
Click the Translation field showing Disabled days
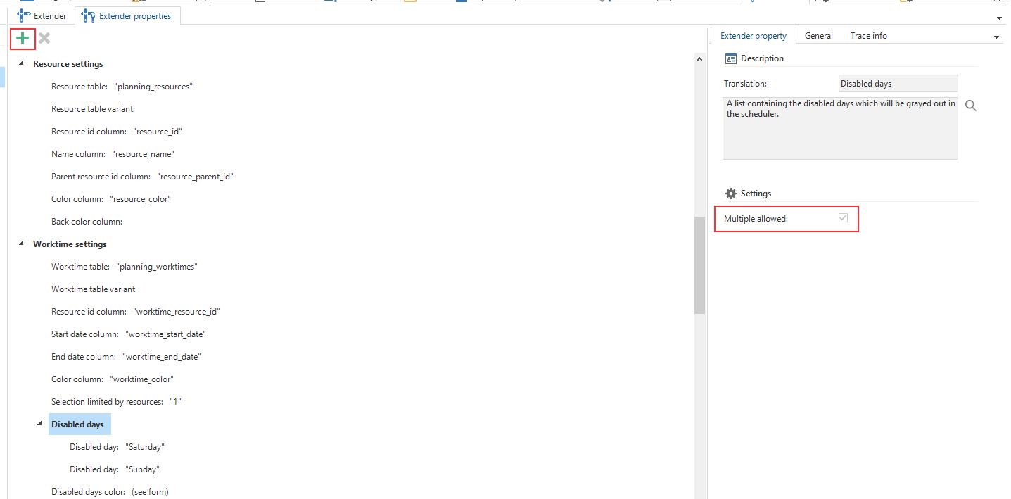[898, 84]
